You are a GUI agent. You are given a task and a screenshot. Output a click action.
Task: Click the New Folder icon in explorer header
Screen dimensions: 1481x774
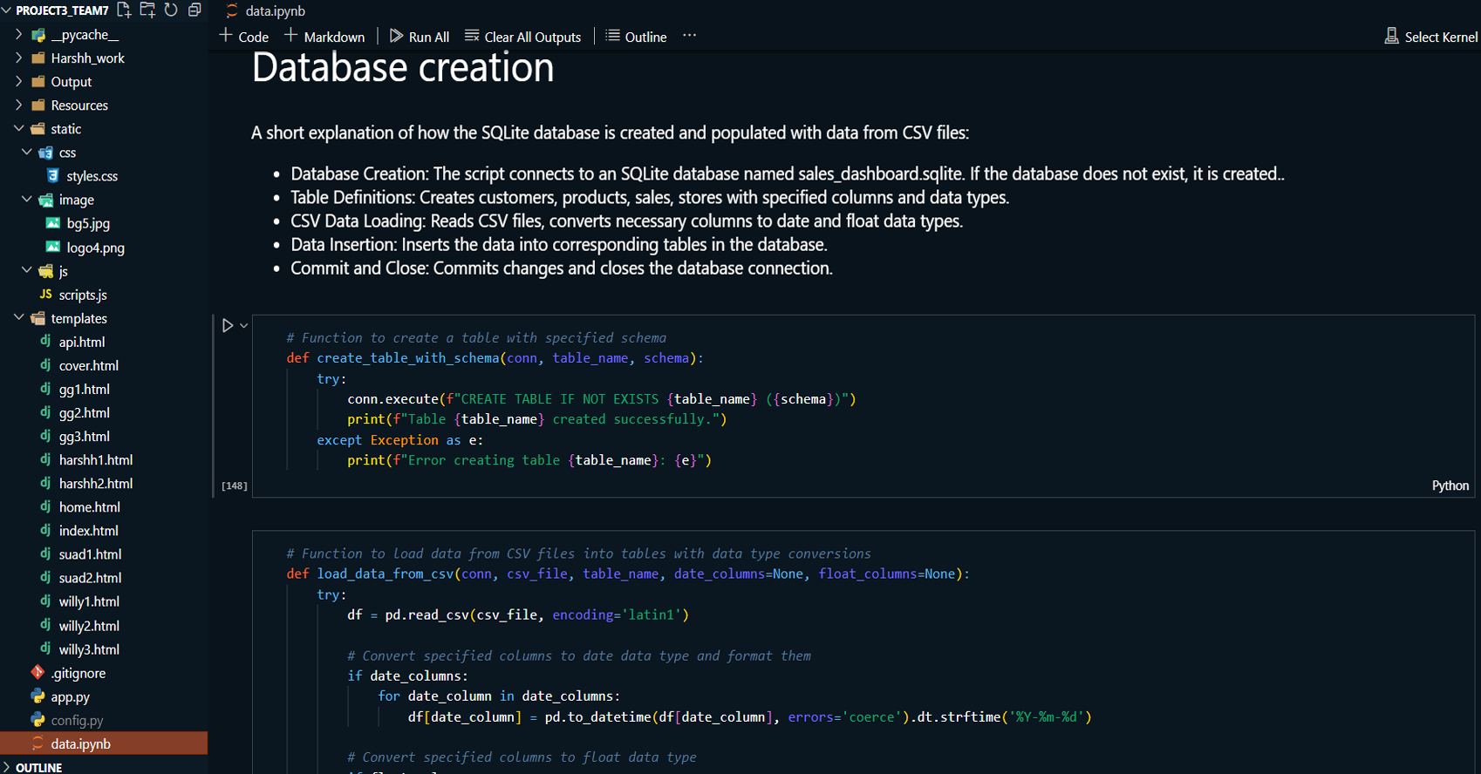(147, 10)
